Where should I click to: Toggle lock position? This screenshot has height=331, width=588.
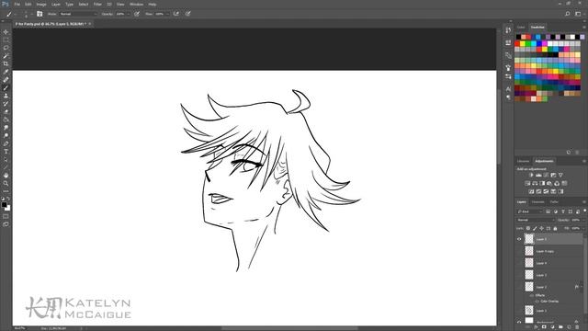[x=541, y=228]
